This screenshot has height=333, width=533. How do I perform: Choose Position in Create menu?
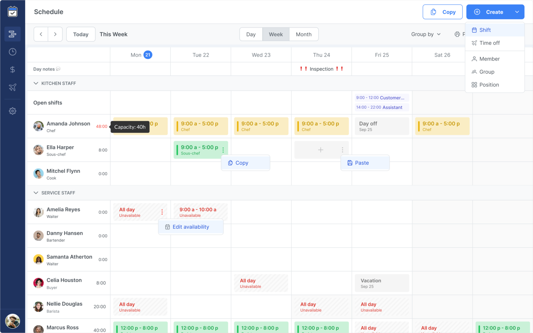tap(489, 85)
